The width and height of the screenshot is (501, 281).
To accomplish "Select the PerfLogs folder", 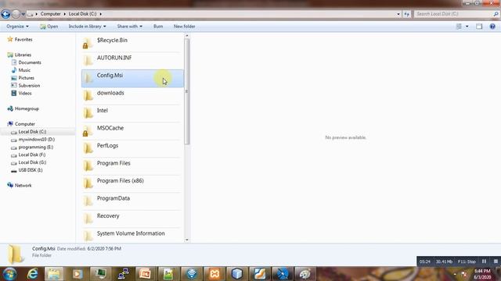I will coord(132,148).
